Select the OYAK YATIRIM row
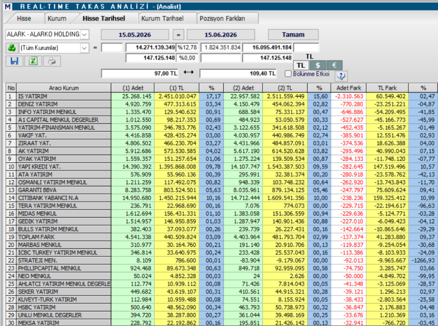 pyautogui.click(x=222, y=159)
